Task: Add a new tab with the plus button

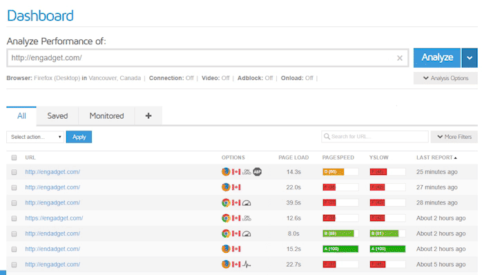Action: coord(148,116)
